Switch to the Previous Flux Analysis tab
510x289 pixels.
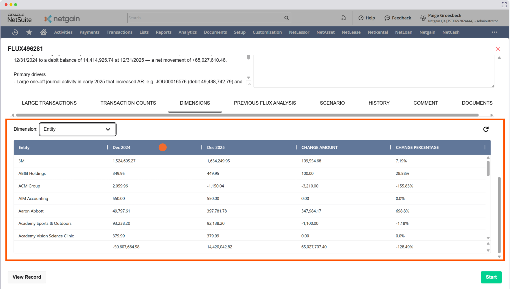pos(265,103)
